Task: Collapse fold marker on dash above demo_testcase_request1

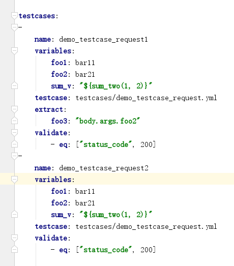Action: click(x=14, y=27)
